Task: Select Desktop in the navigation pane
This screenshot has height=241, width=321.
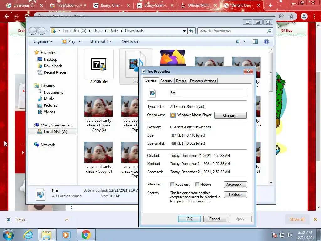Action: click(50, 59)
